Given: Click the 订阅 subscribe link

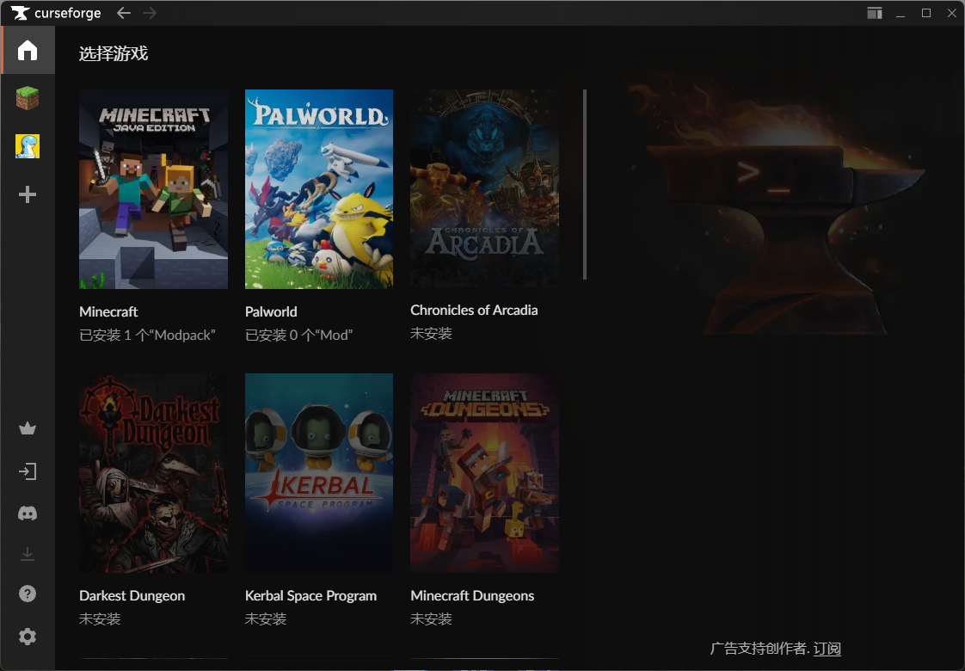Looking at the screenshot, I should (x=827, y=649).
